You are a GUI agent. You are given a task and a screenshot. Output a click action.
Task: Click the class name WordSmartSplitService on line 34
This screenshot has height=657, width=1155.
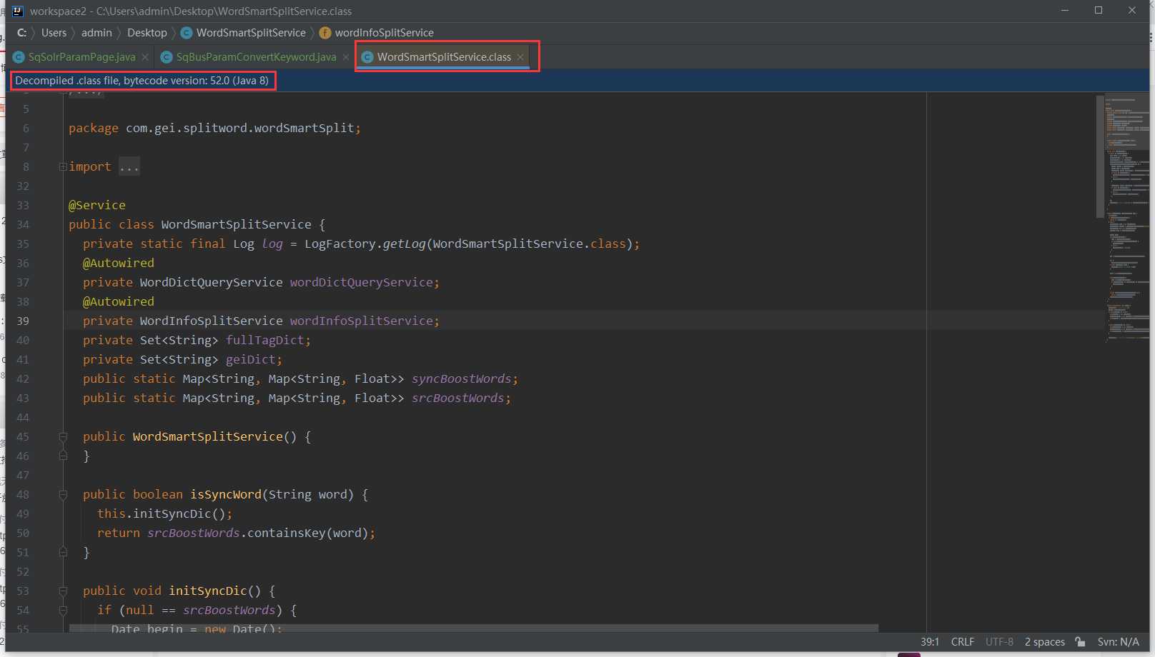coord(236,224)
